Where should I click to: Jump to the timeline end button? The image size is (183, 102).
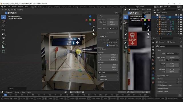pyautogui.click(x=83, y=92)
